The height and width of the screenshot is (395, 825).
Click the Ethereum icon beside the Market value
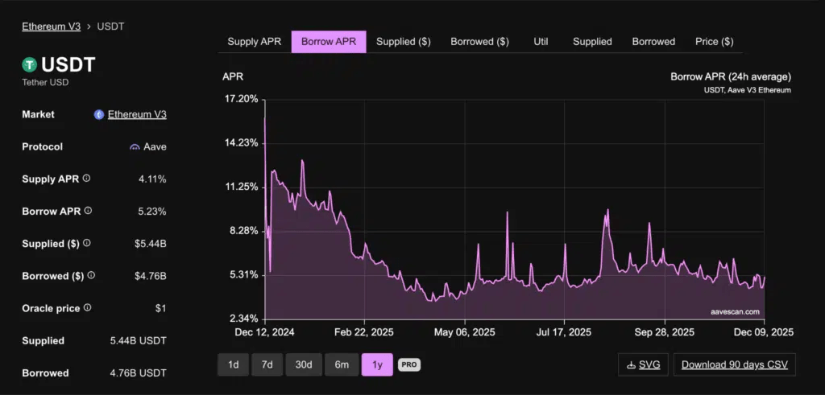click(x=99, y=114)
